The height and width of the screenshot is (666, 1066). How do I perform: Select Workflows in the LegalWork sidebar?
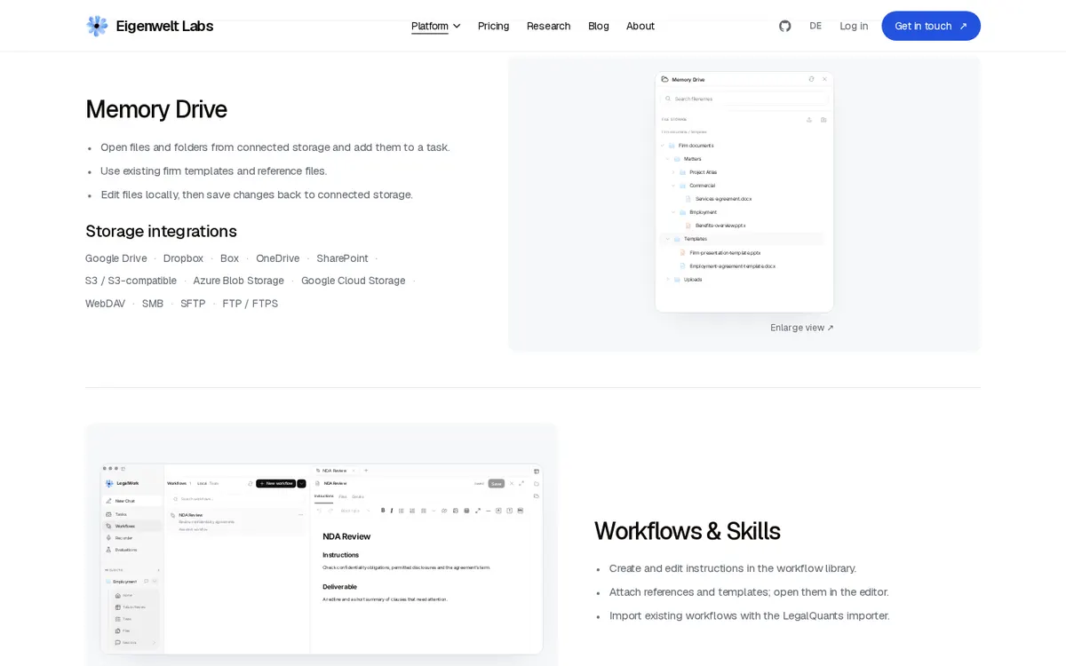132,526
